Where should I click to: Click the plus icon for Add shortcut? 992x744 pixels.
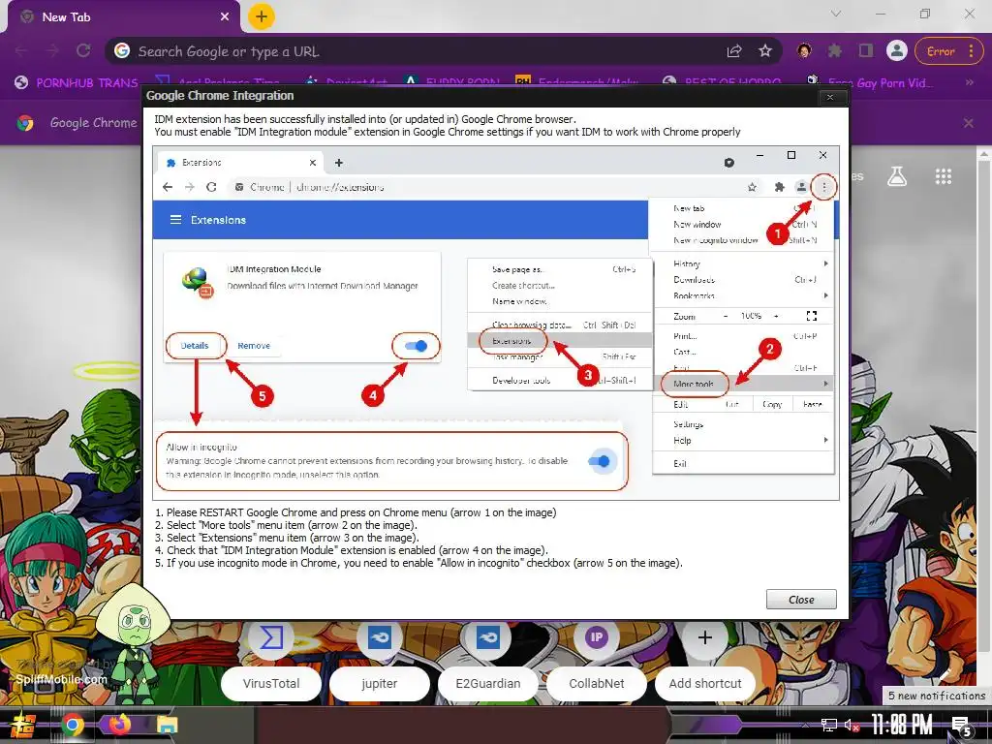(705, 637)
